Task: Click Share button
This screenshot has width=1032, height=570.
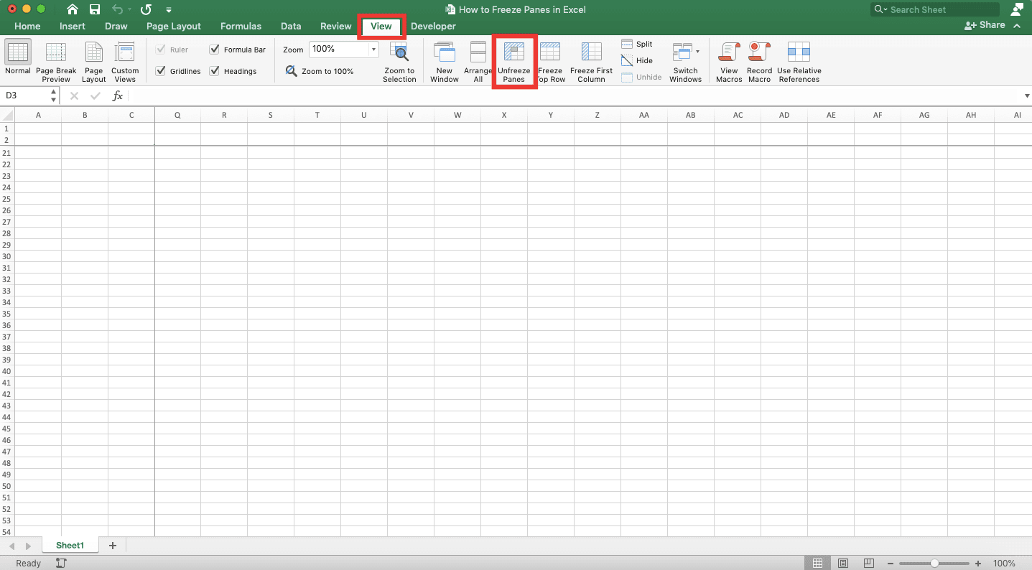Action: (x=985, y=25)
